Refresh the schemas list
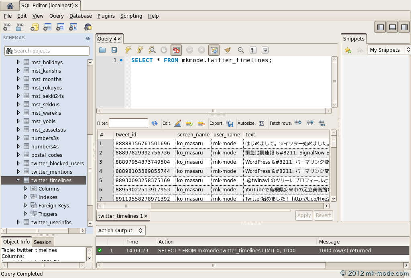 coord(87,38)
